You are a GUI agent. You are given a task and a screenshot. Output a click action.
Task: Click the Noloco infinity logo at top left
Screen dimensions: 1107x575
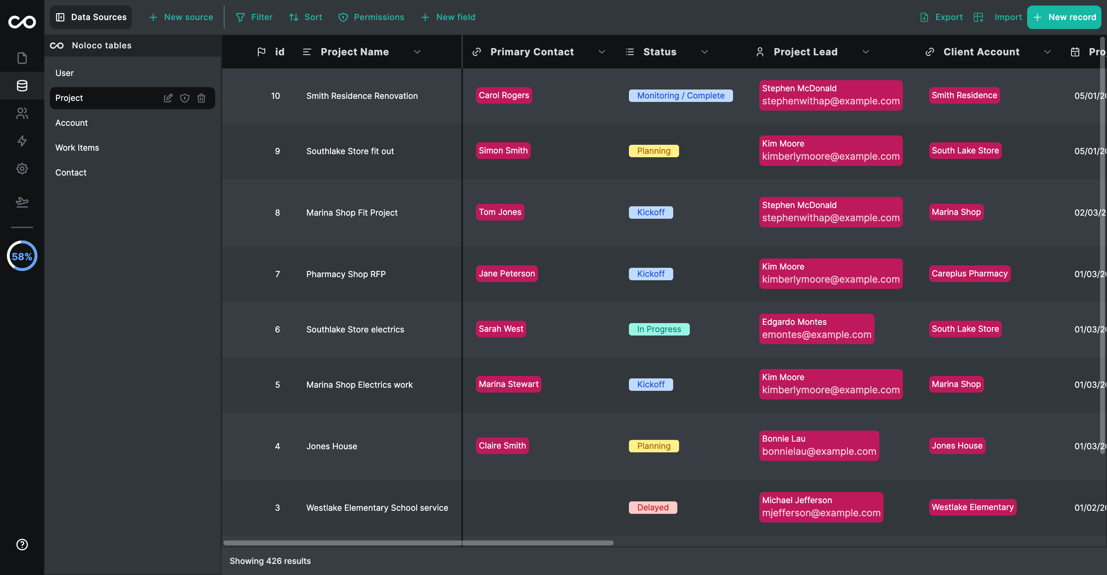click(22, 21)
